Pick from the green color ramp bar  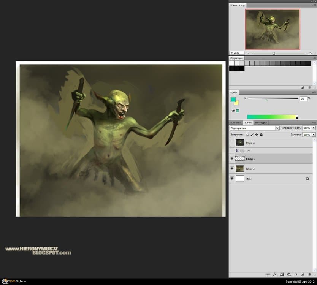tap(271, 117)
